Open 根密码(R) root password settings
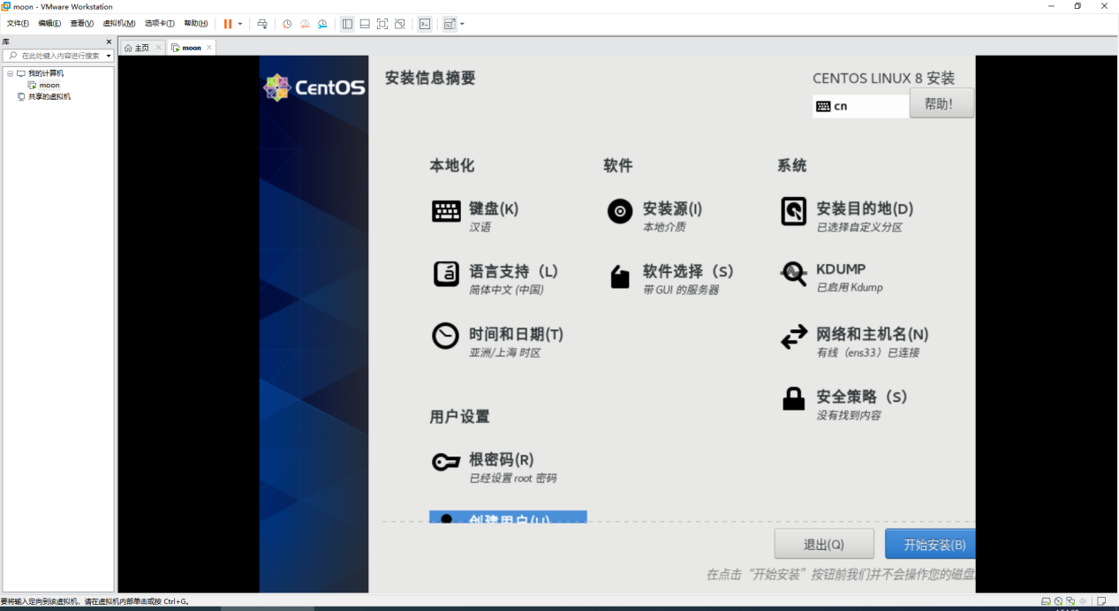 pyautogui.click(x=495, y=467)
